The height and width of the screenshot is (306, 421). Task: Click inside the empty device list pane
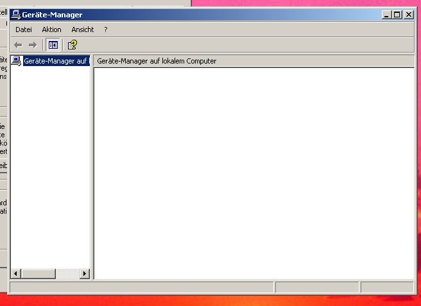(253, 173)
